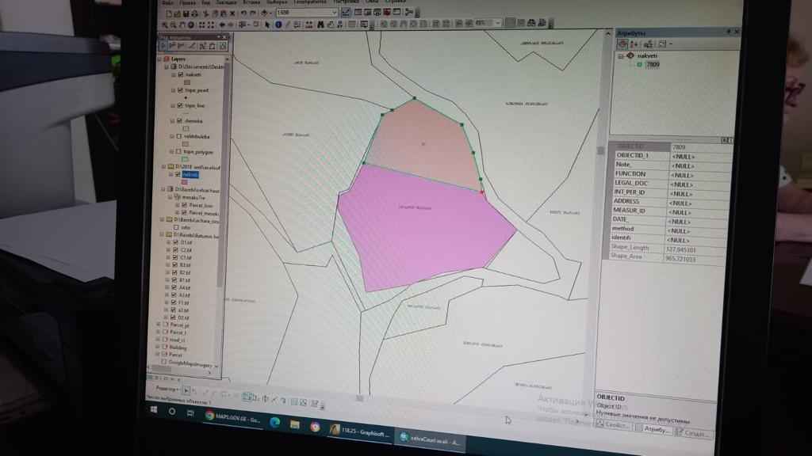The height and width of the screenshot is (456, 812).
Task: Open the Editor Toolbar icon beside scale box
Action: pyautogui.click(x=346, y=12)
